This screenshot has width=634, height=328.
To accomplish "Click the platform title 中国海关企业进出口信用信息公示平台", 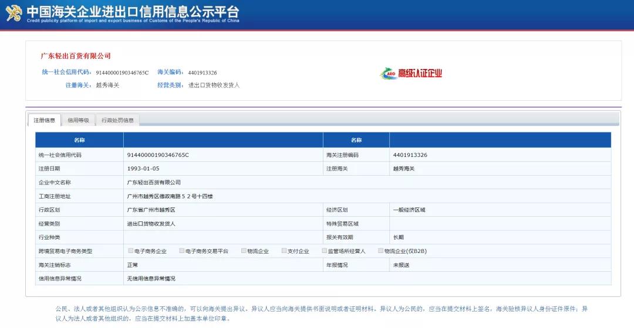I will pyautogui.click(x=133, y=11).
